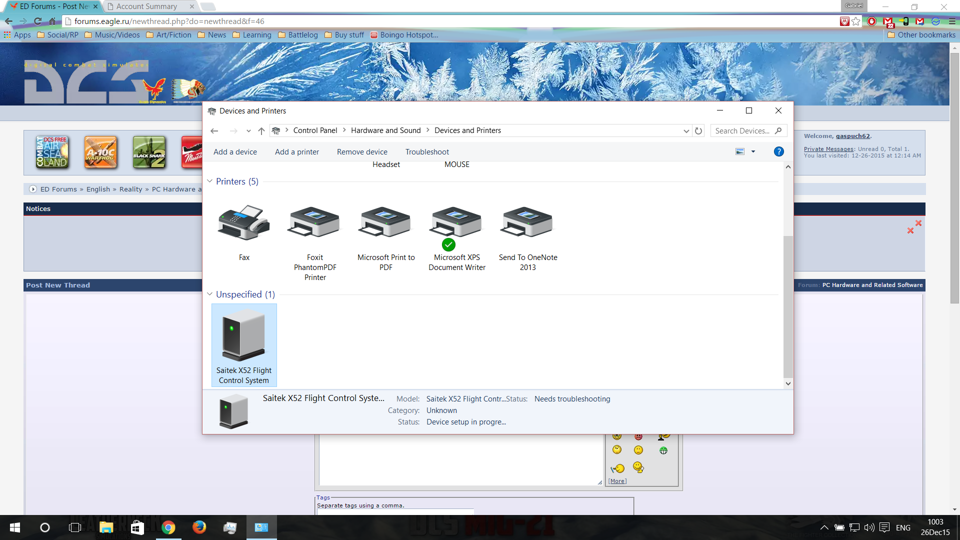
Task: Click scrollbar up arrow in Devices window
Action: point(788,166)
